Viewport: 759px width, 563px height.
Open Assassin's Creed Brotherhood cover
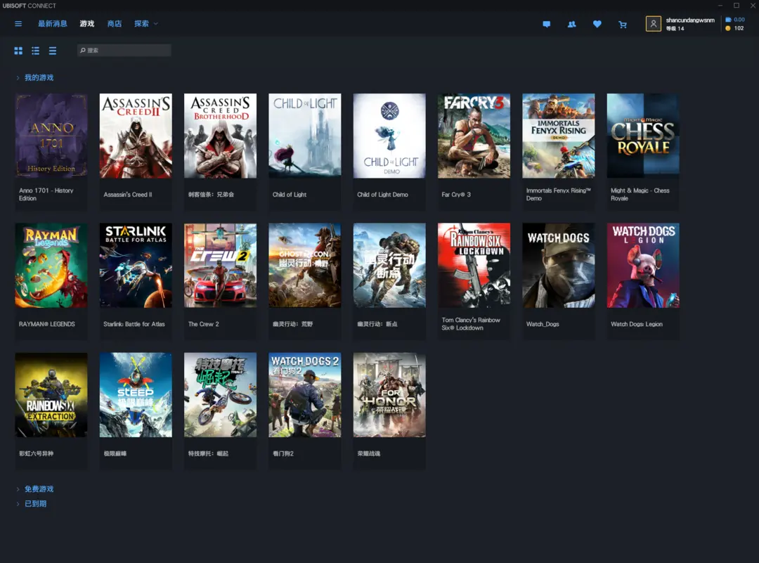(220, 136)
